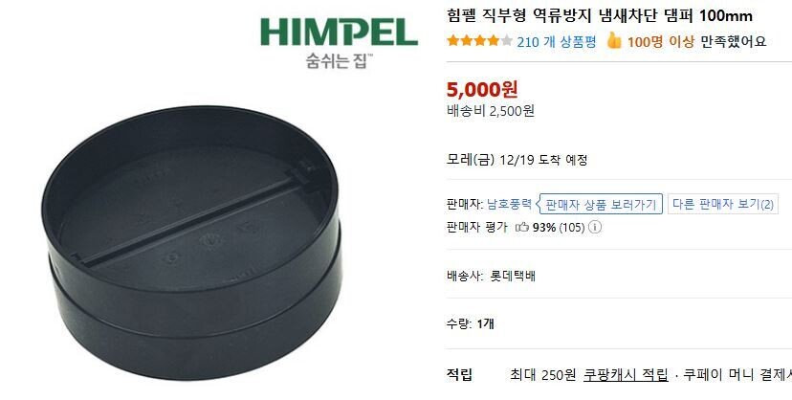Click the 배송비 2,500원 shipping fee text
The height and width of the screenshot is (400, 792).
491,111
